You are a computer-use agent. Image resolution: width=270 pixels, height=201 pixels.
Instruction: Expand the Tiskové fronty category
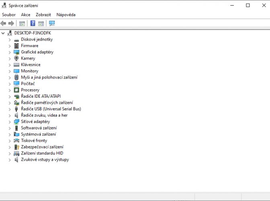10,141
